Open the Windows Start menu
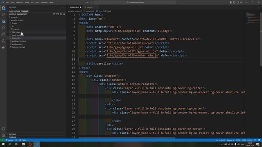Image resolution: width=262 pixels, height=147 pixels. click(3, 144)
